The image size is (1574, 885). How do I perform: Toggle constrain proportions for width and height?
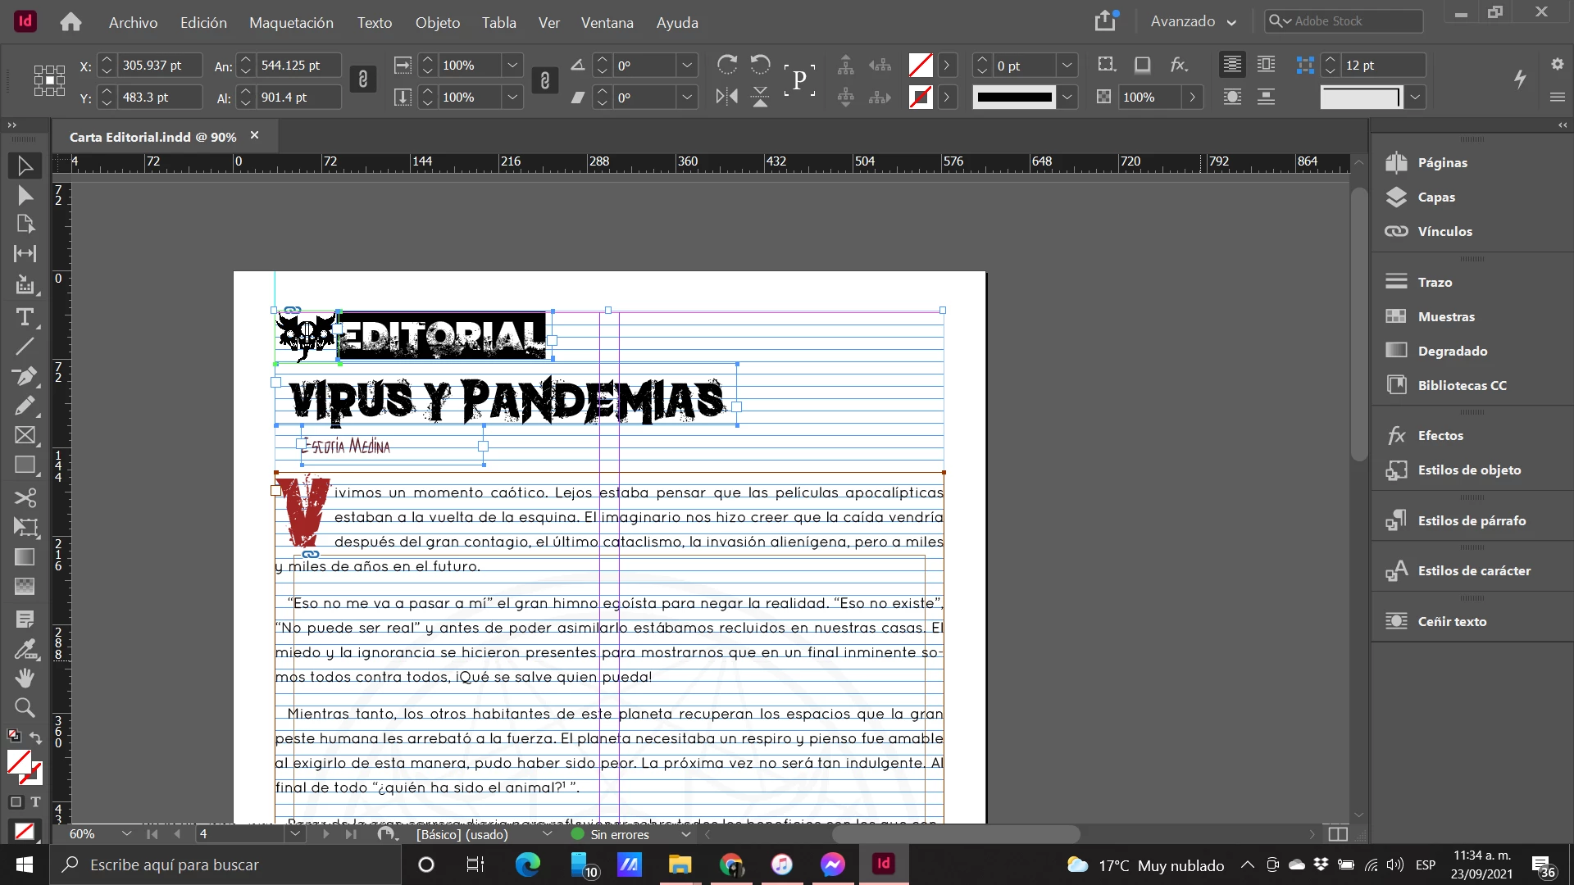click(363, 79)
